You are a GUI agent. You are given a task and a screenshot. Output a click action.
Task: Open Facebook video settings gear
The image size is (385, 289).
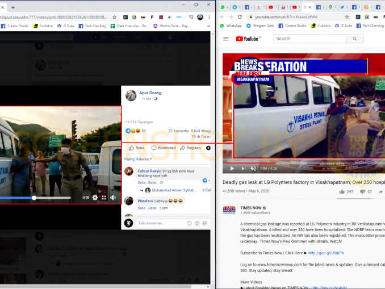point(95,198)
